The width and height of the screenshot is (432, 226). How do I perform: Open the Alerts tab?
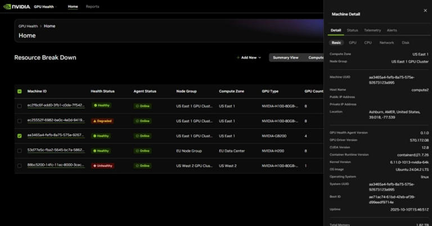391,30
